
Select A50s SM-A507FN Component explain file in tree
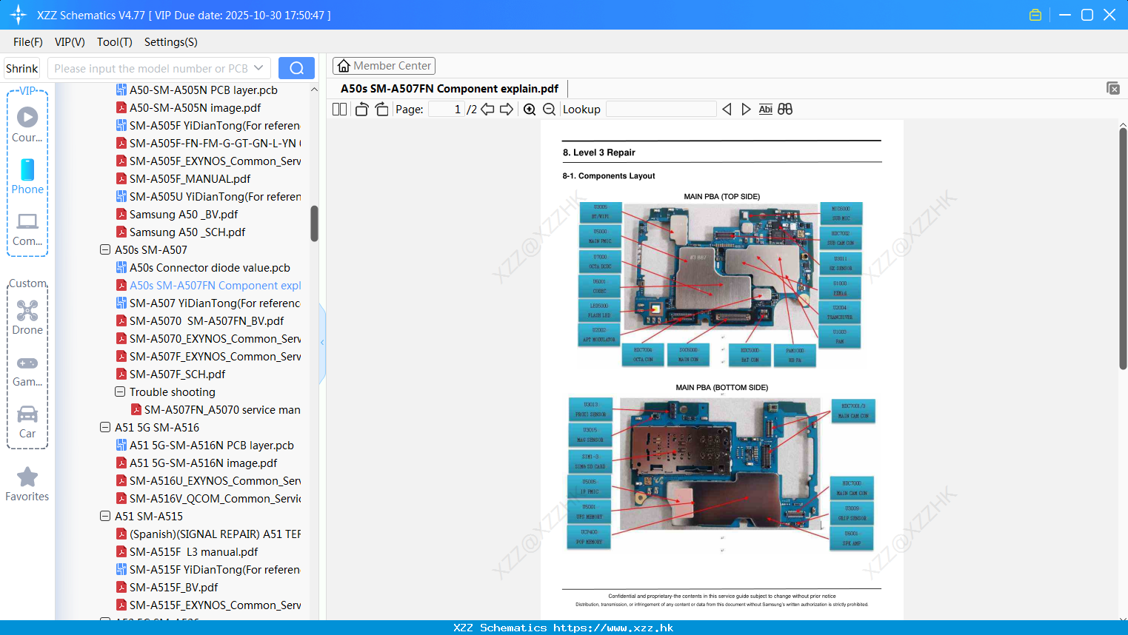click(x=216, y=286)
